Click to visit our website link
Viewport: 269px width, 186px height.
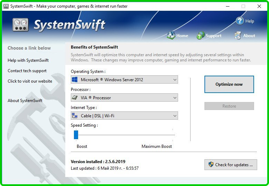(30, 81)
